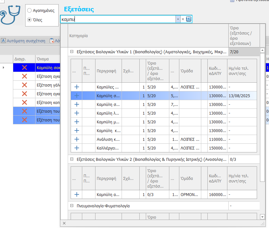Delete the Εξέταση κοπ row
Viewport: 269px width, 228px height.
click(x=25, y=103)
